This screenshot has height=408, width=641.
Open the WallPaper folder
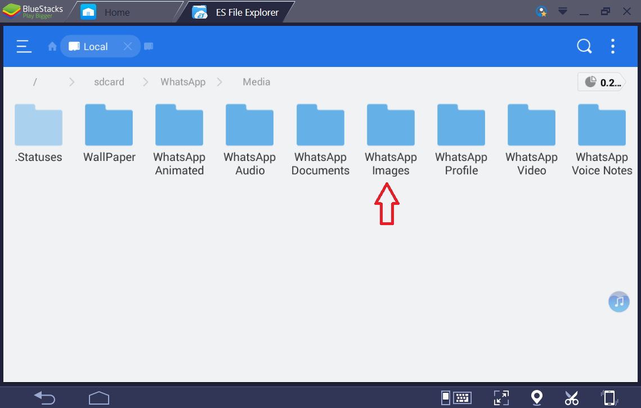[x=109, y=134]
